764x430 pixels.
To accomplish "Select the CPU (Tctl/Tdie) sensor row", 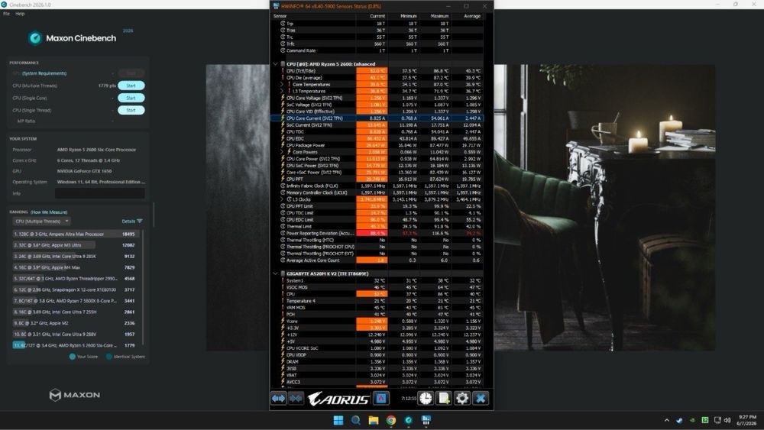I will pos(377,70).
